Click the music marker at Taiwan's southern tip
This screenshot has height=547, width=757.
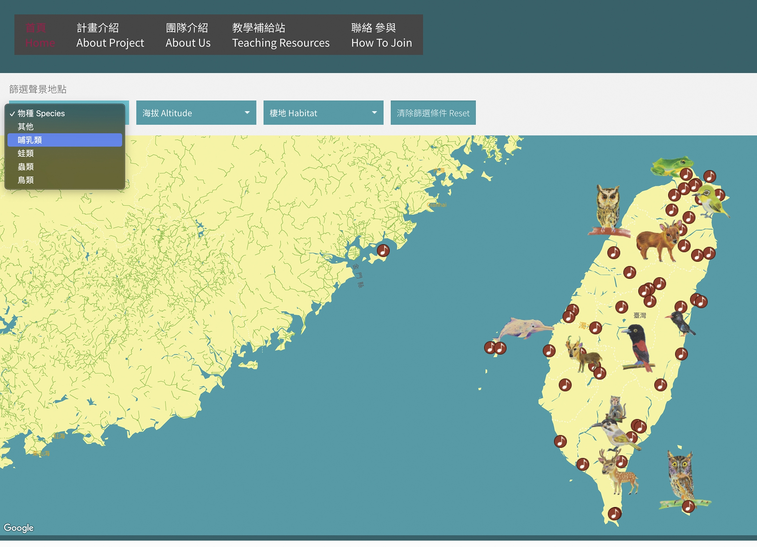pos(614,514)
